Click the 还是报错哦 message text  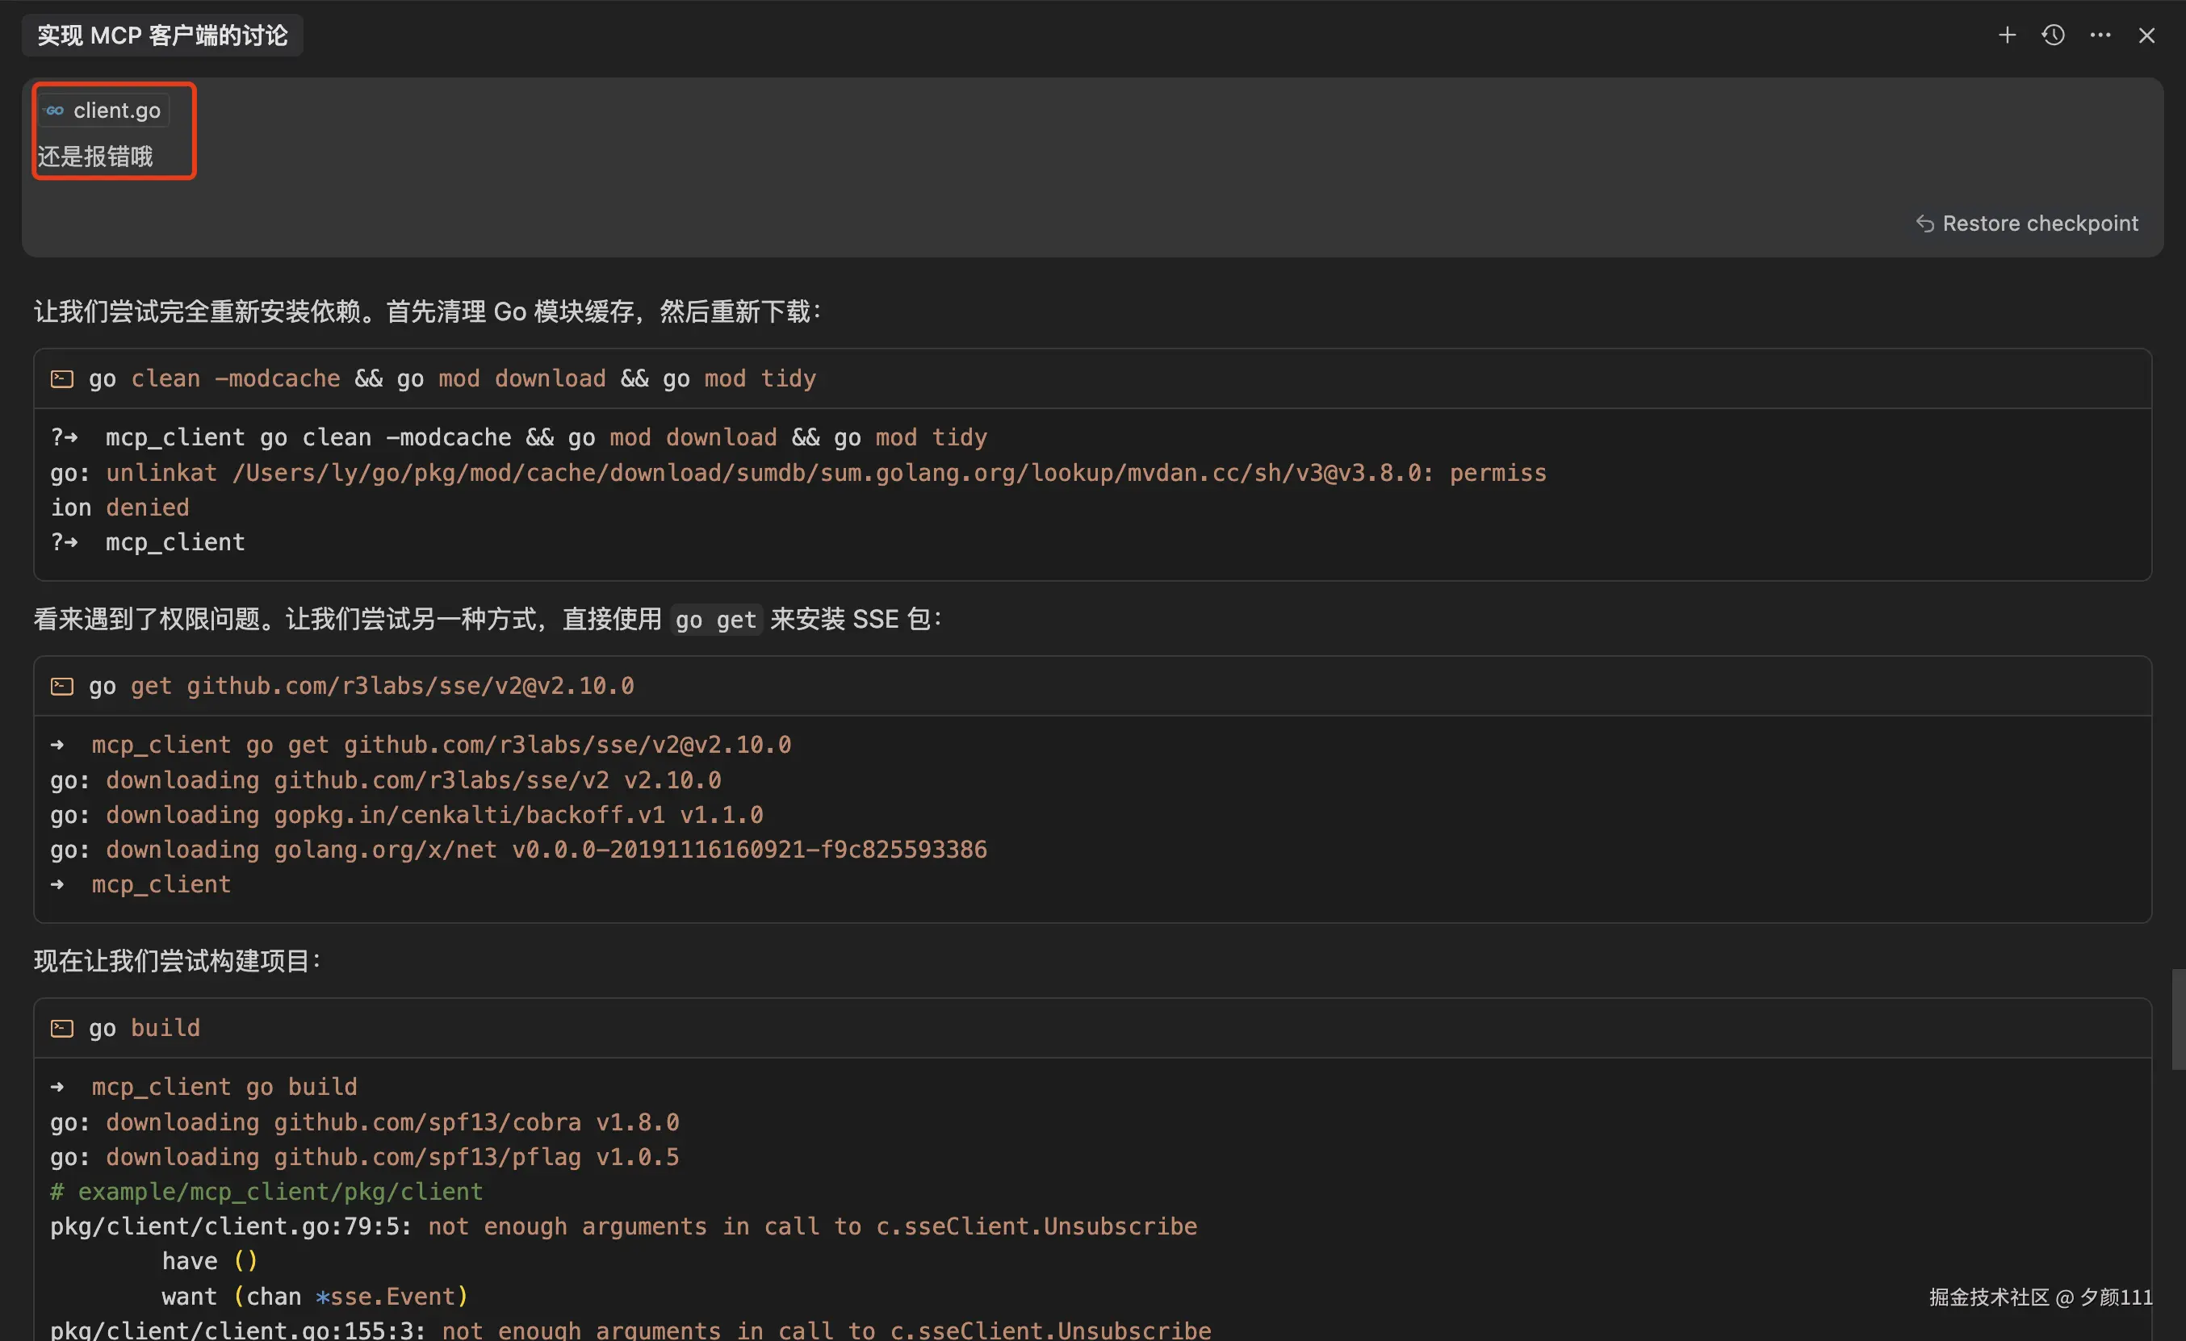(x=95, y=157)
